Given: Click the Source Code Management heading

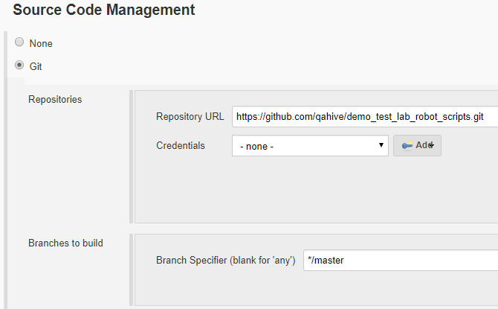Looking at the screenshot, I should coord(104,10).
